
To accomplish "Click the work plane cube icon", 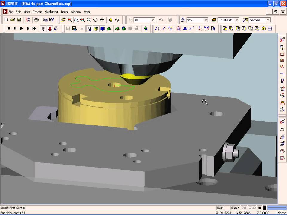I will 183,20.
